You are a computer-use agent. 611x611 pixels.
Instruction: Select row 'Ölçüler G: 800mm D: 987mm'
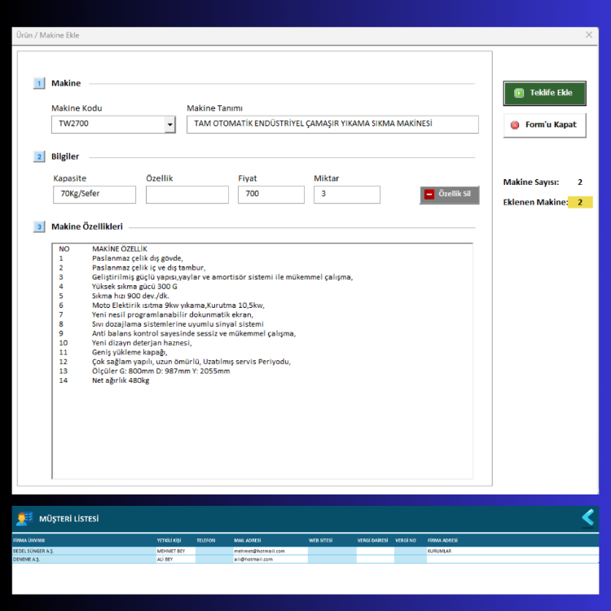coord(262,371)
